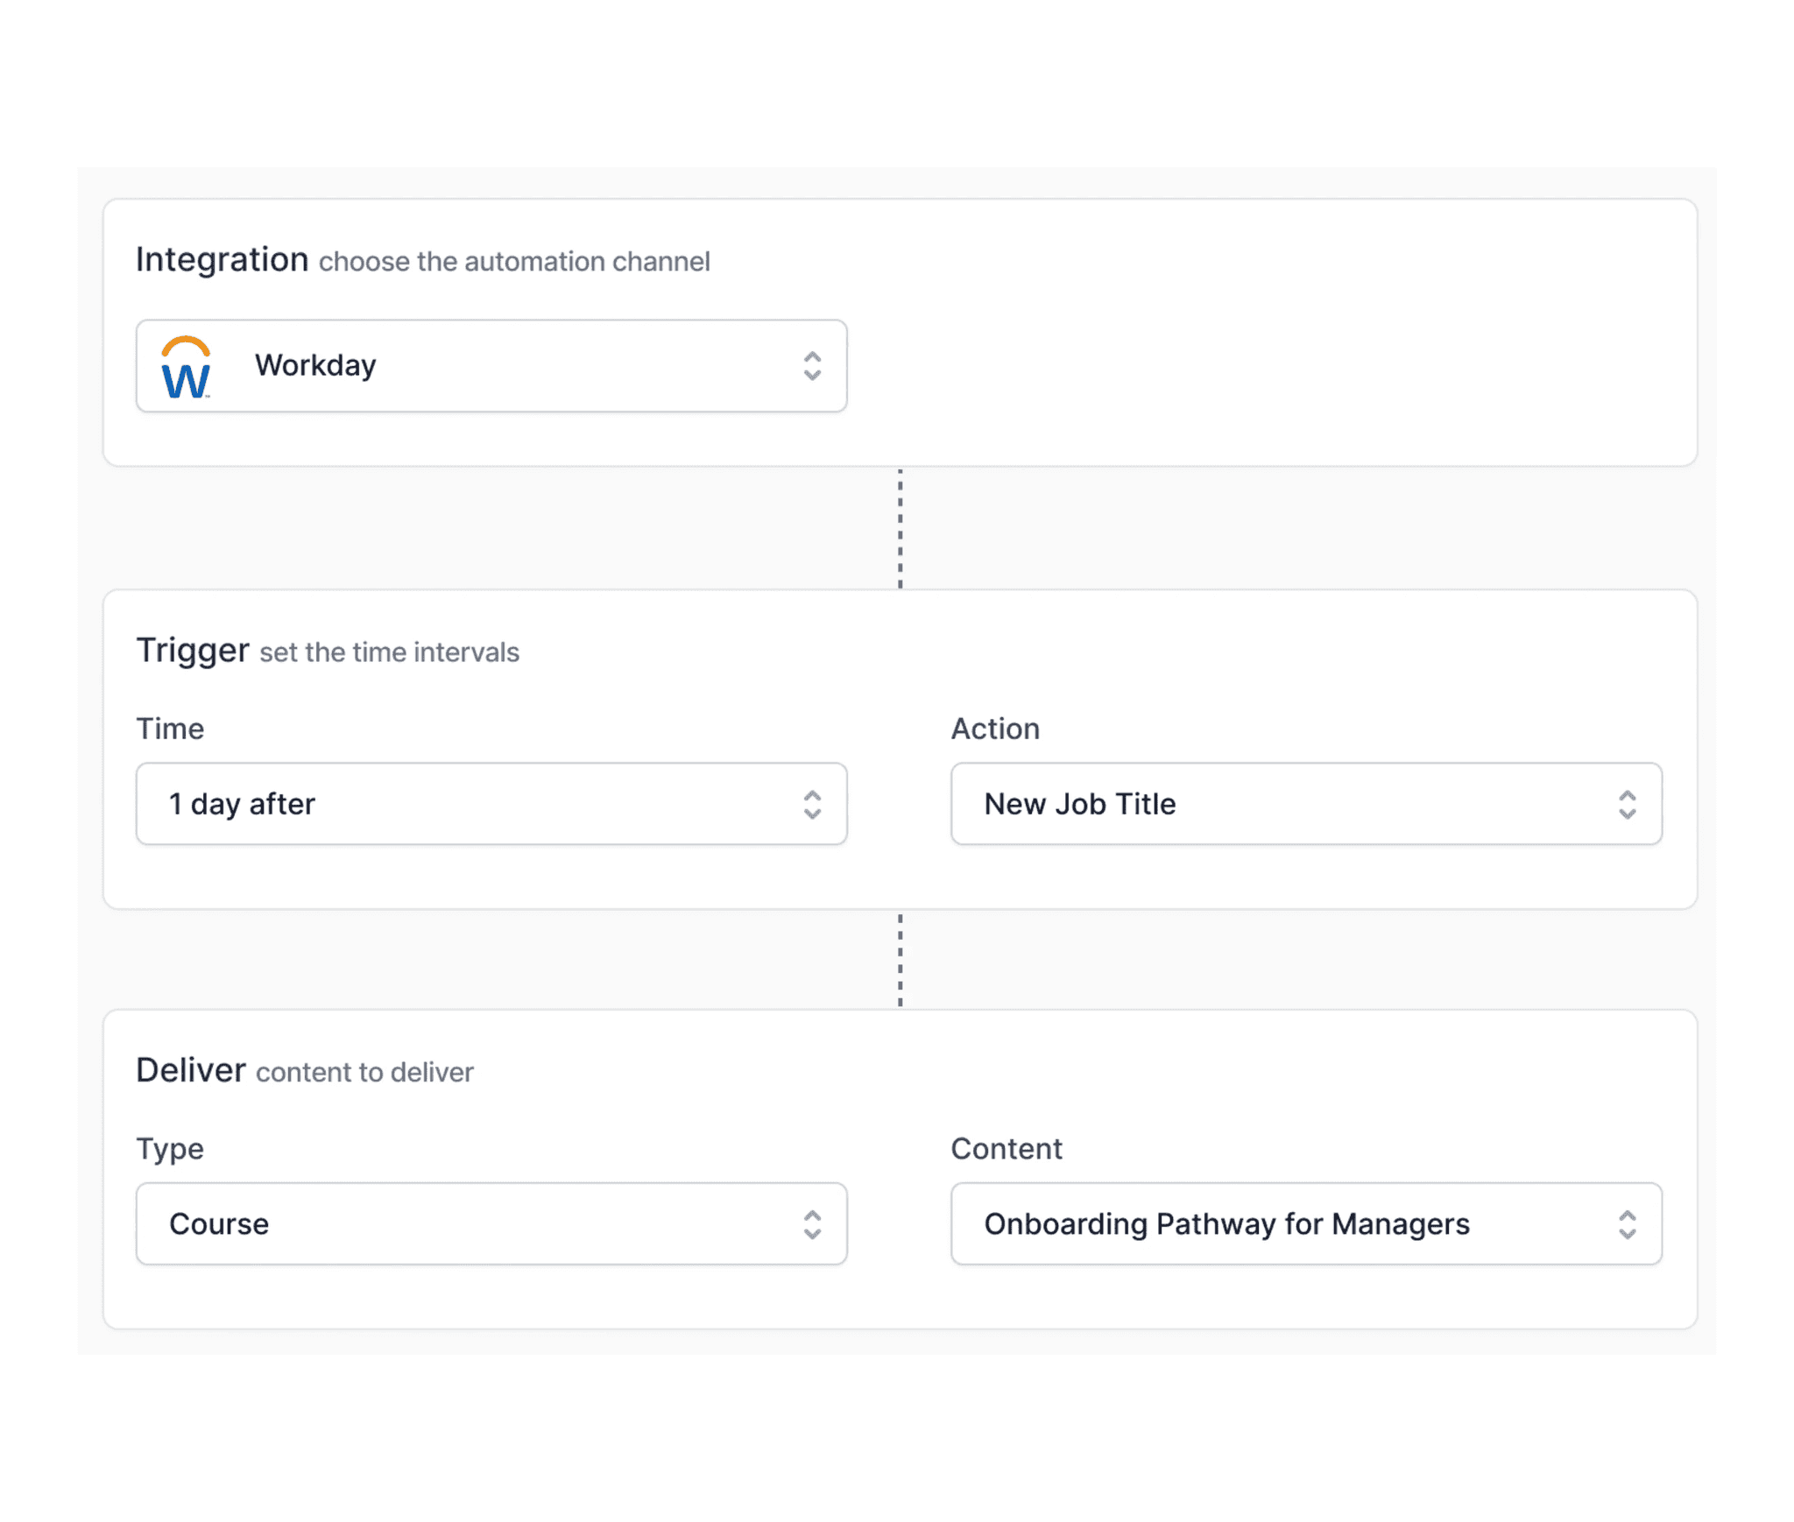The height and width of the screenshot is (1522, 1794).
Task: Click the dashed connector below Integration
Action: (900, 528)
